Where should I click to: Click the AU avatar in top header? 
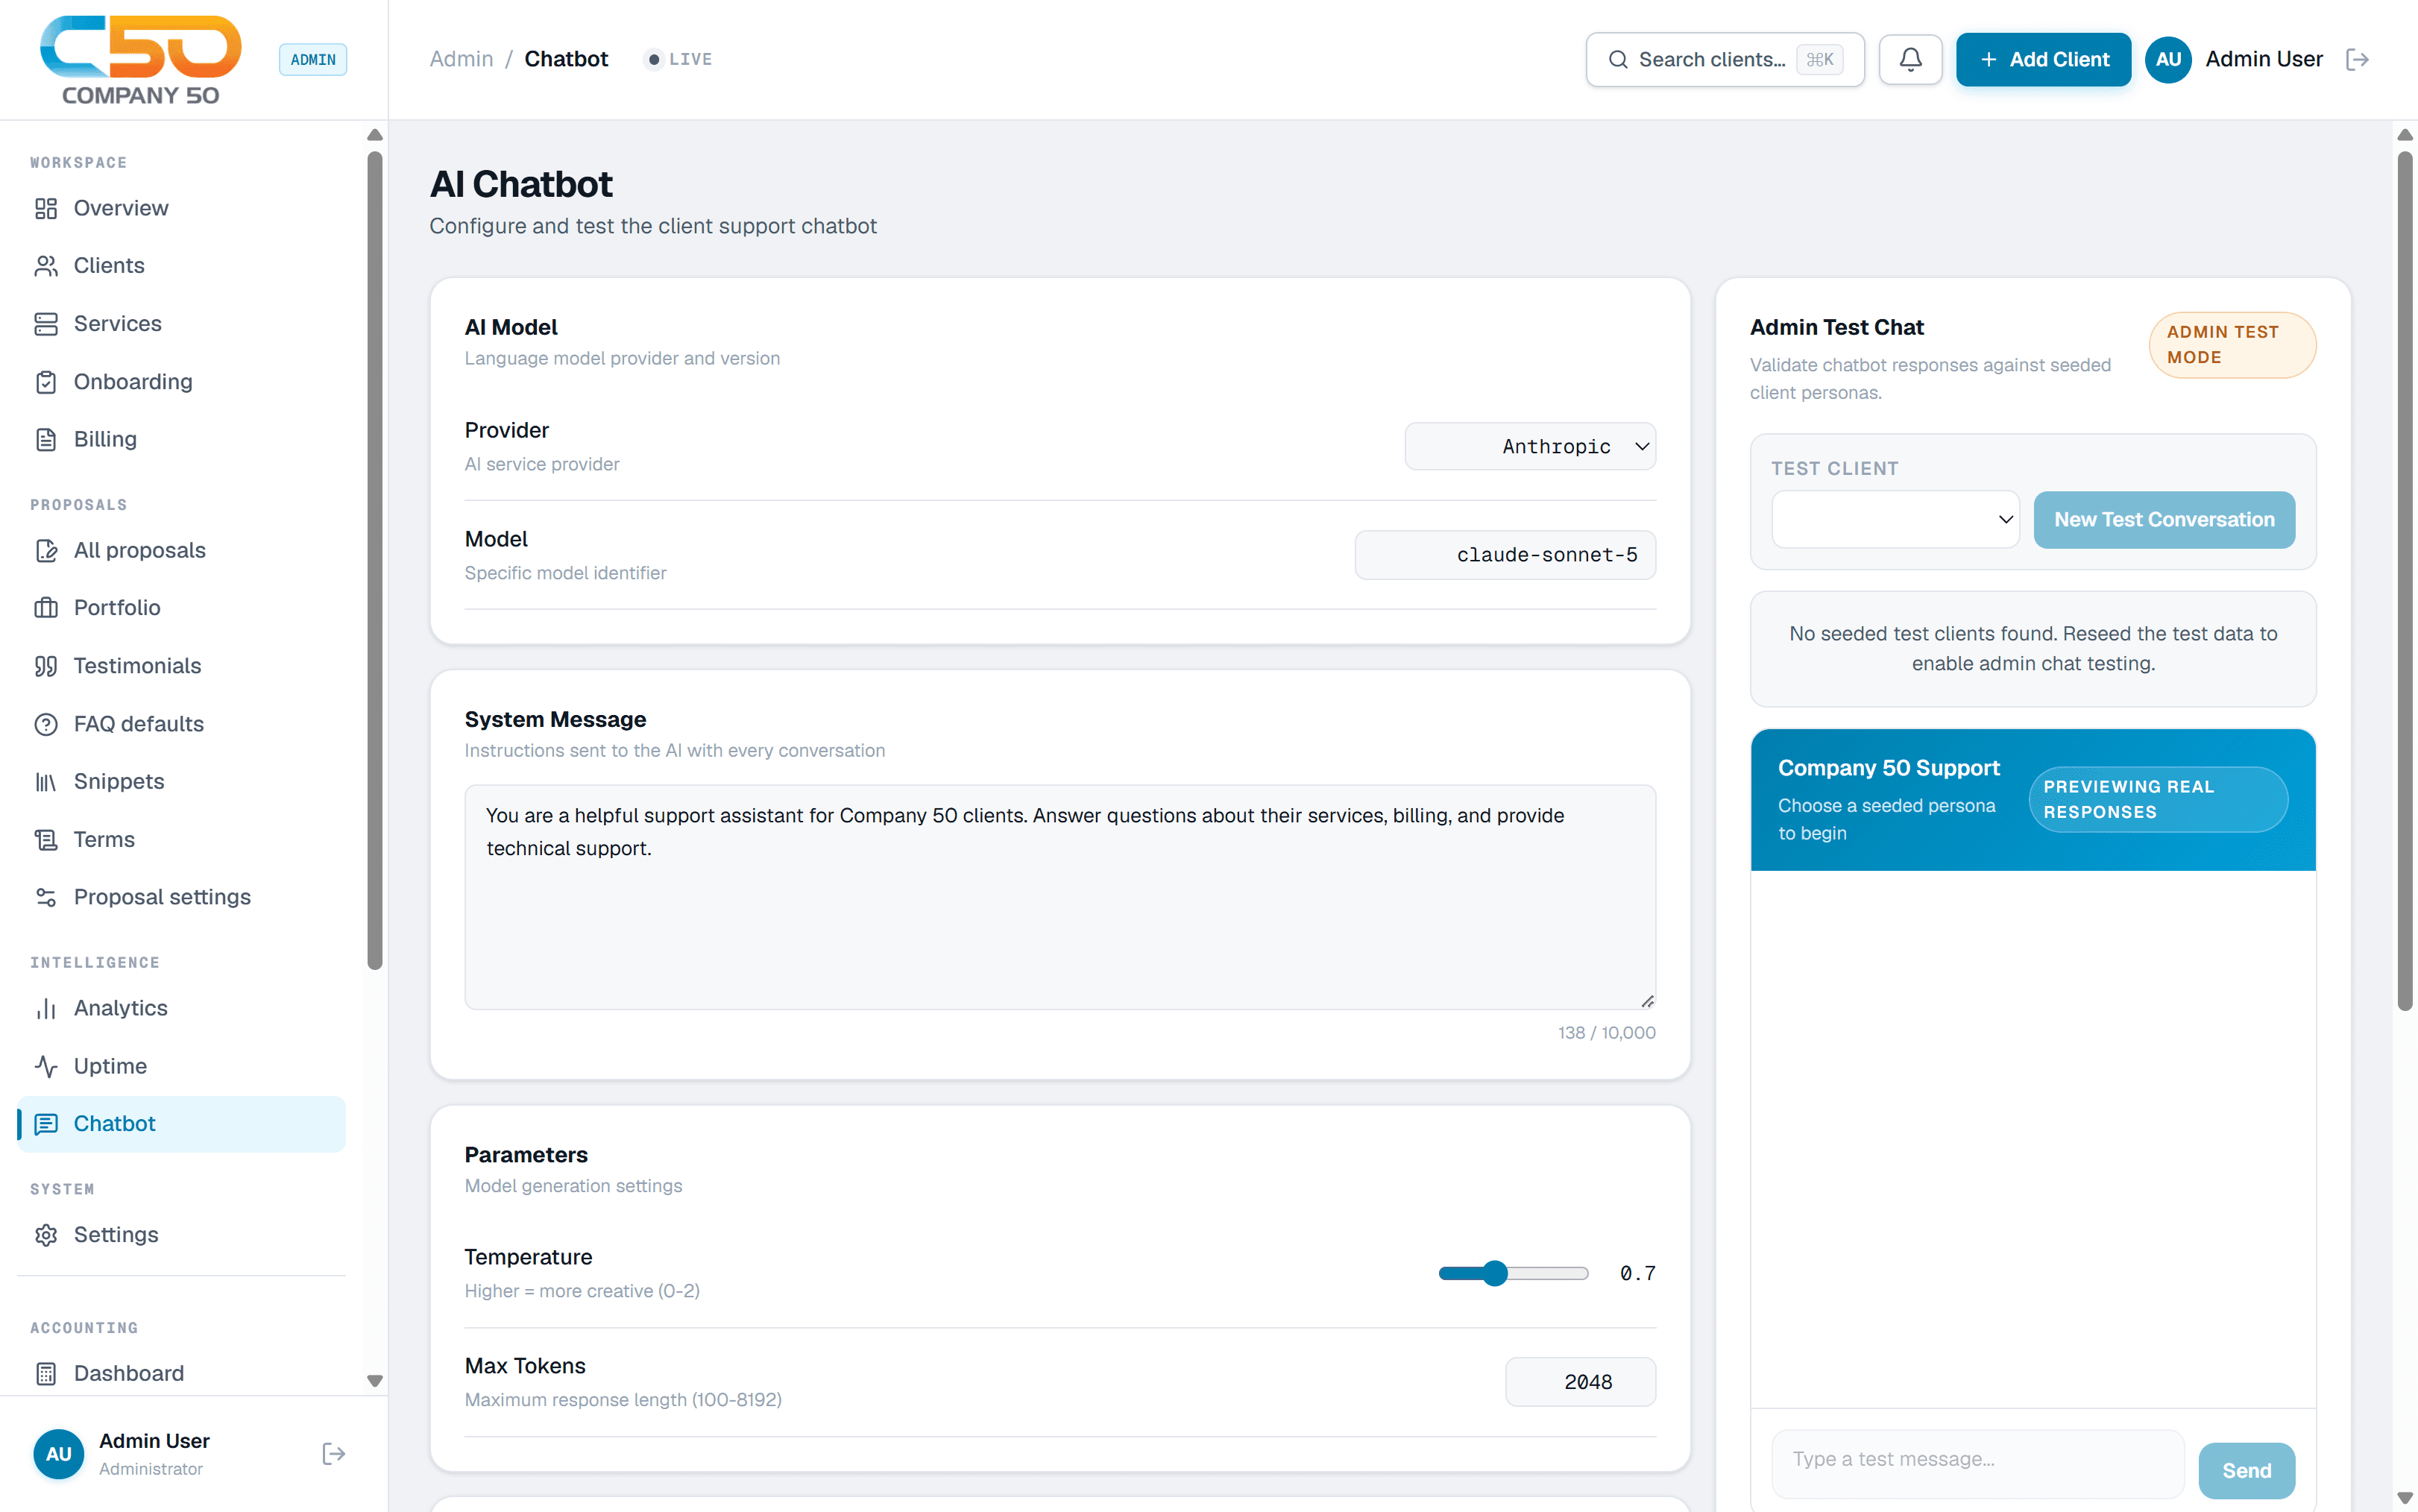tap(2168, 59)
